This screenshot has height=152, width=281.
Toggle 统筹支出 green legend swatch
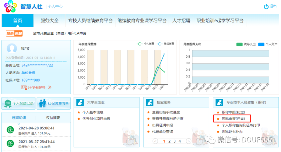(x=239, y=44)
